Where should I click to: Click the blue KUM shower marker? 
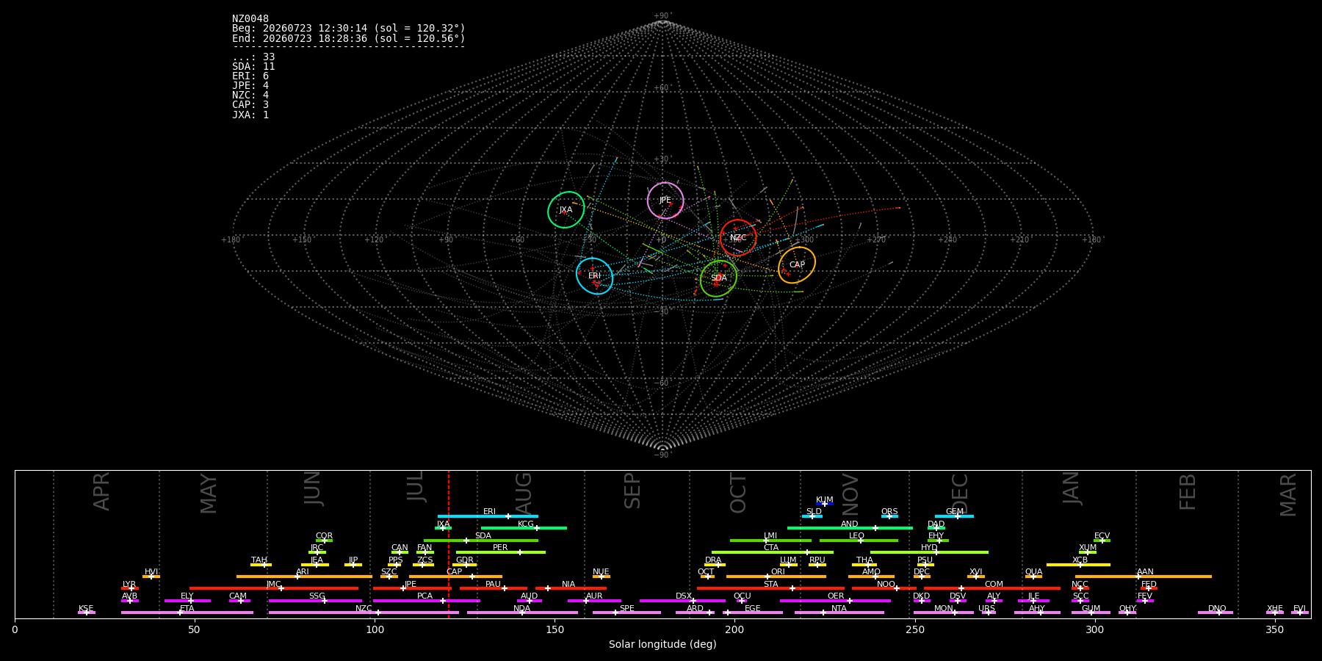point(825,504)
